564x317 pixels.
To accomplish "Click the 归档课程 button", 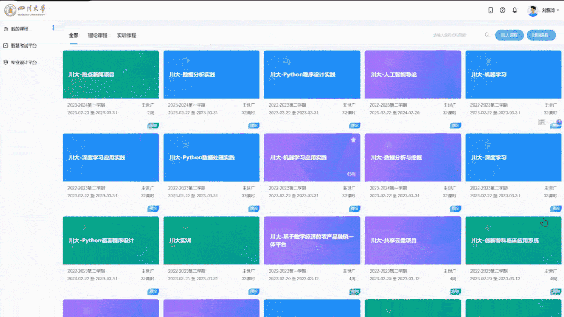I will point(541,35).
